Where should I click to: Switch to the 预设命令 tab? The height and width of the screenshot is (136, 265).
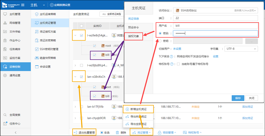[x=134, y=27]
